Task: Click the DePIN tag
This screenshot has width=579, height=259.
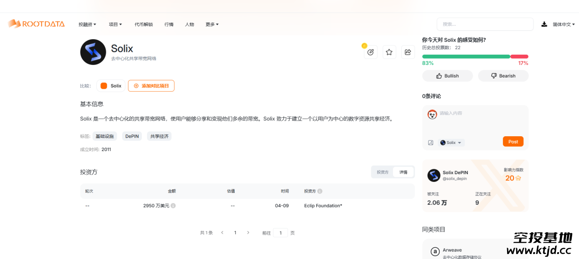Action: coord(132,136)
